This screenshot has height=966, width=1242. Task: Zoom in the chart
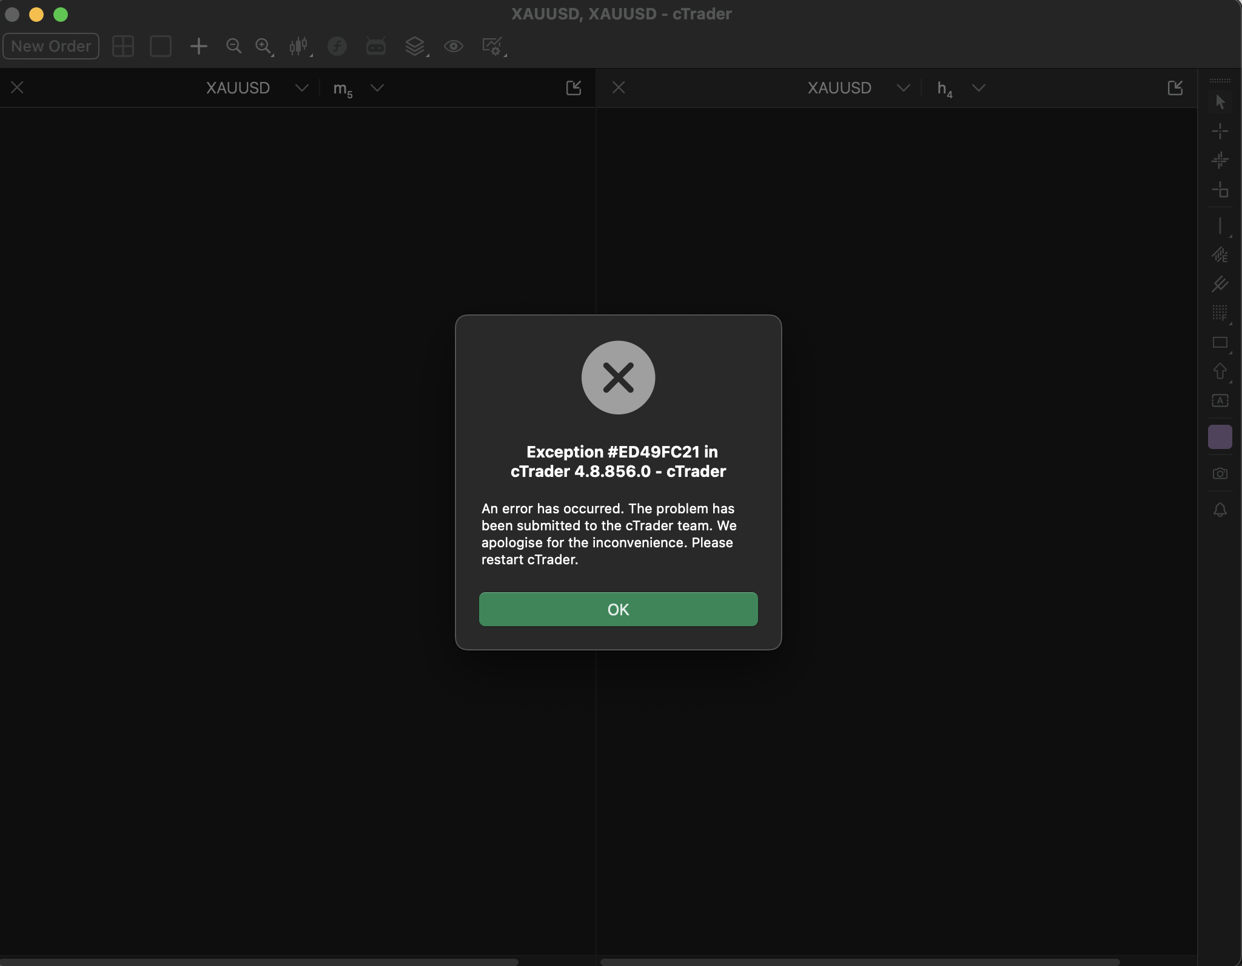[264, 46]
